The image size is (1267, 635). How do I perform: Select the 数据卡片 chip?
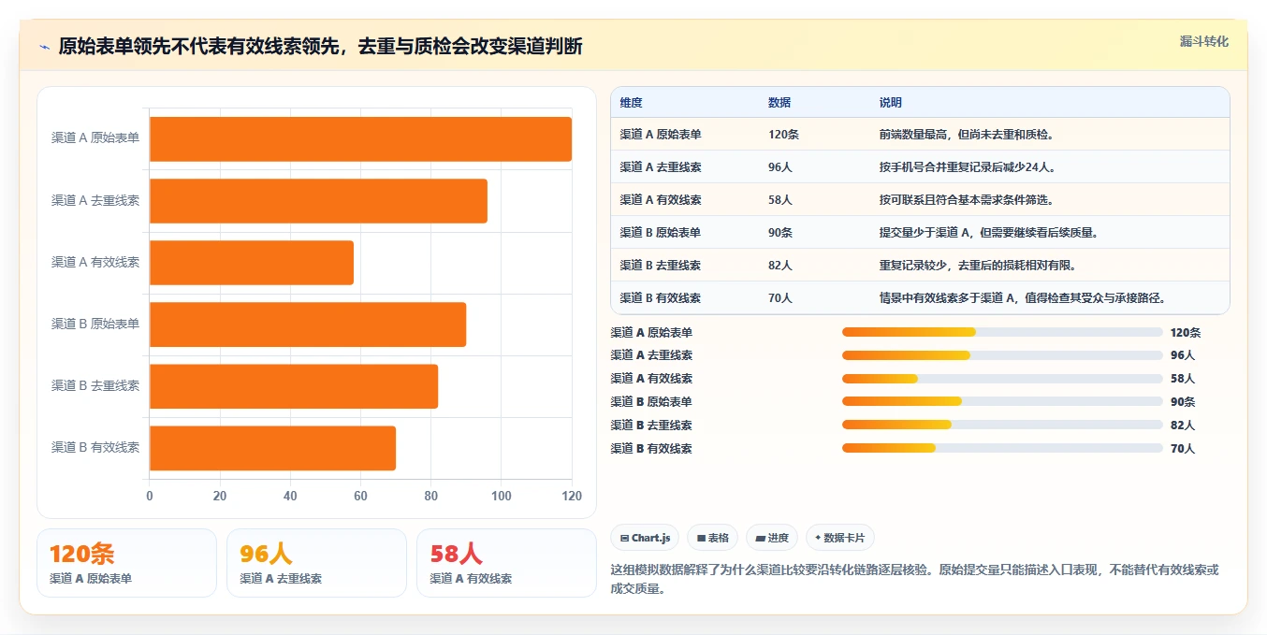(x=840, y=538)
